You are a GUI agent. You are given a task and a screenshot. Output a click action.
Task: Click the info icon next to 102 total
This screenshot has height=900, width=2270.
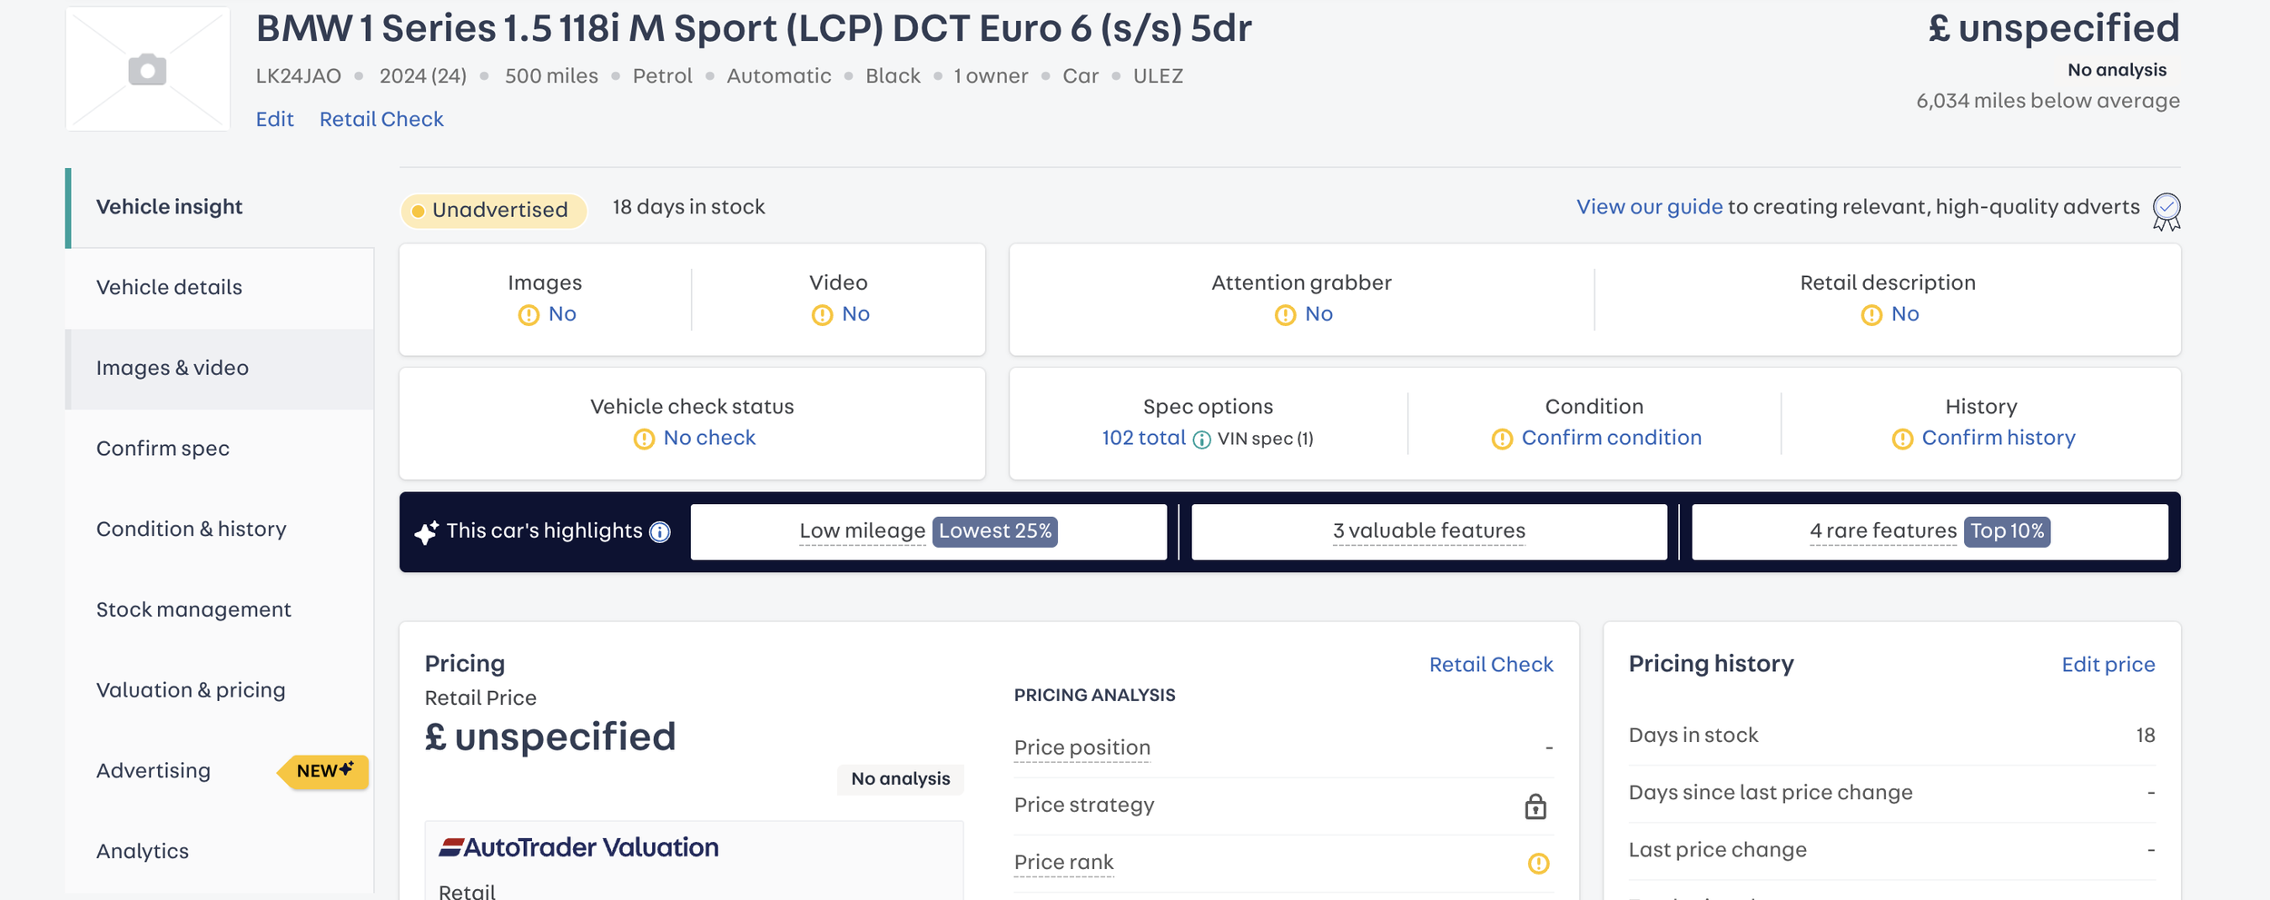pyautogui.click(x=1201, y=440)
